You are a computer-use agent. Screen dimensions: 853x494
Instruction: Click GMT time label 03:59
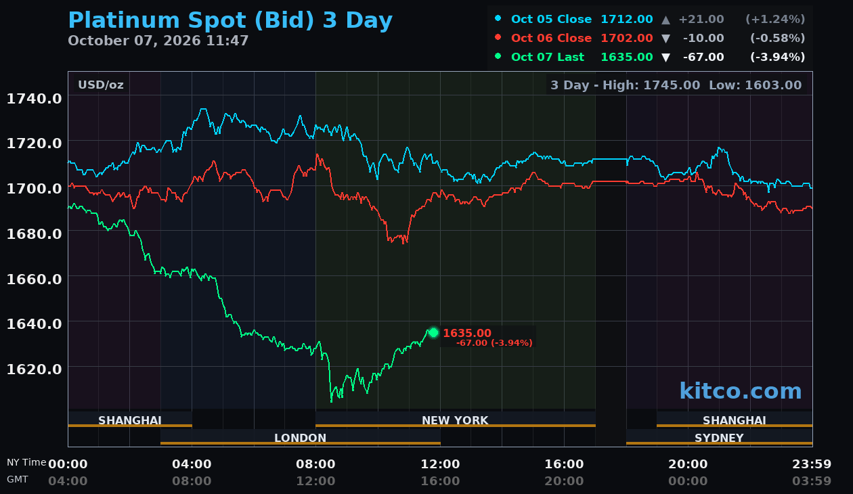point(812,481)
